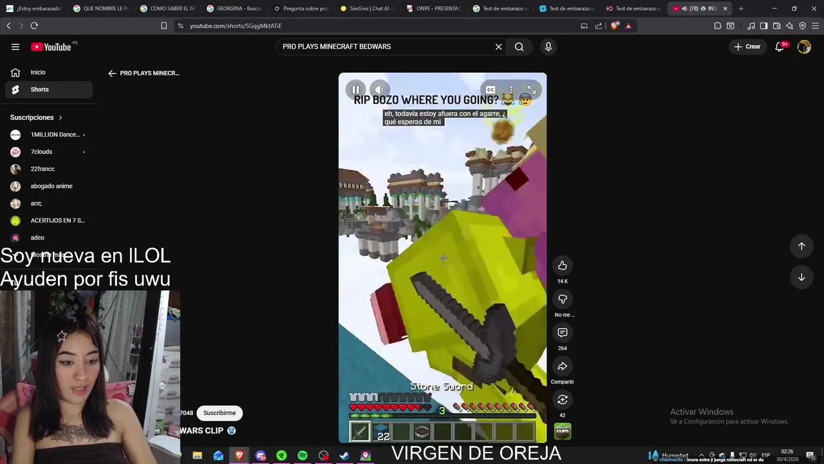Open File Explorer from the taskbar

pyautogui.click(x=197, y=456)
